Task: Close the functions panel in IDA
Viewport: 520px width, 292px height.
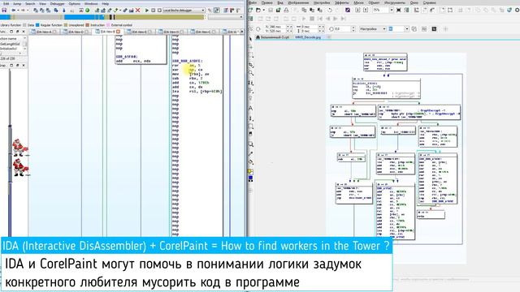Action: coord(24,32)
